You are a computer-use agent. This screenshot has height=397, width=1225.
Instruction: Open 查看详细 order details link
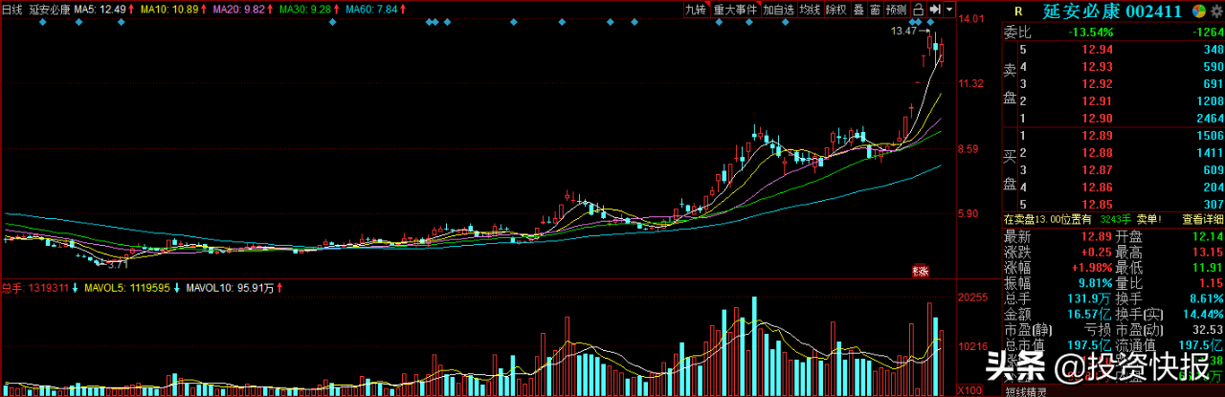pyautogui.click(x=1203, y=219)
